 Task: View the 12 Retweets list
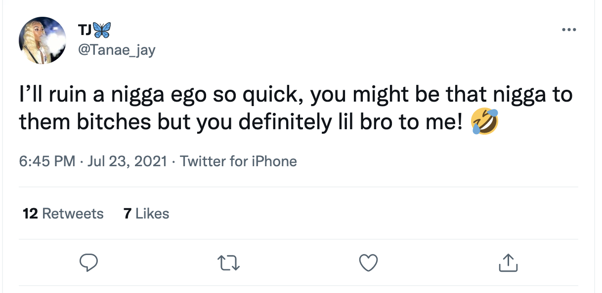pyautogui.click(x=63, y=214)
